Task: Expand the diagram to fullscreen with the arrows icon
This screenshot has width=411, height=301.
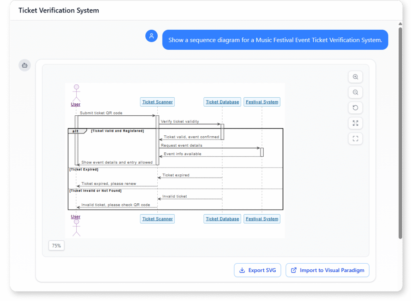Action: [355, 123]
